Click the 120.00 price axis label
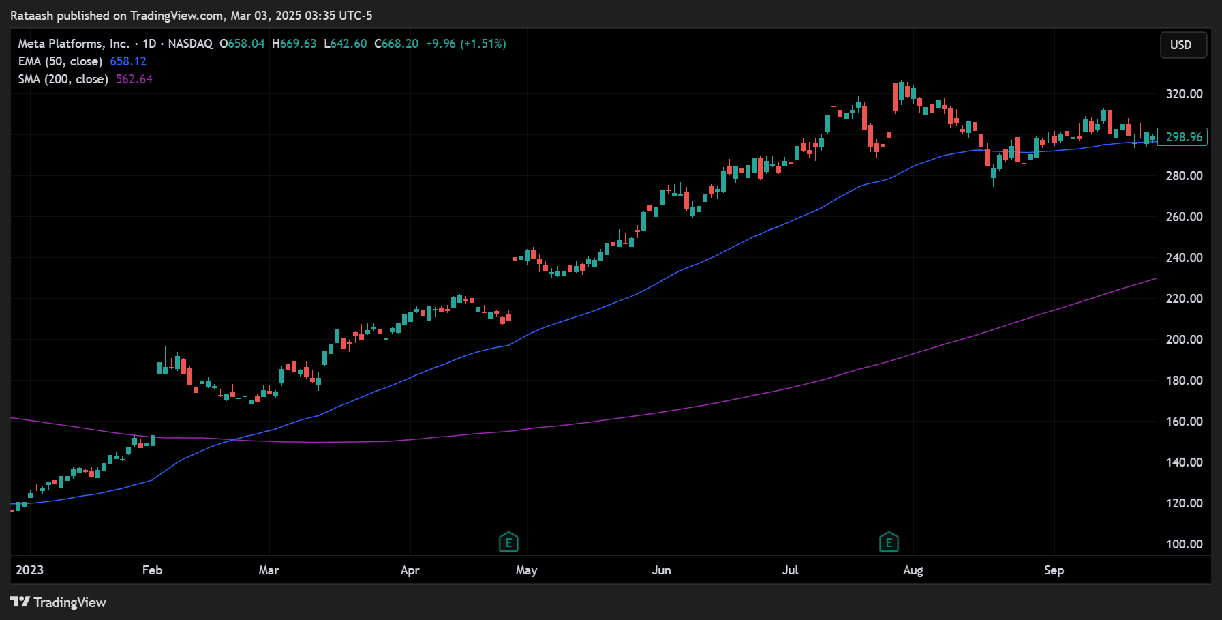 [x=1184, y=503]
